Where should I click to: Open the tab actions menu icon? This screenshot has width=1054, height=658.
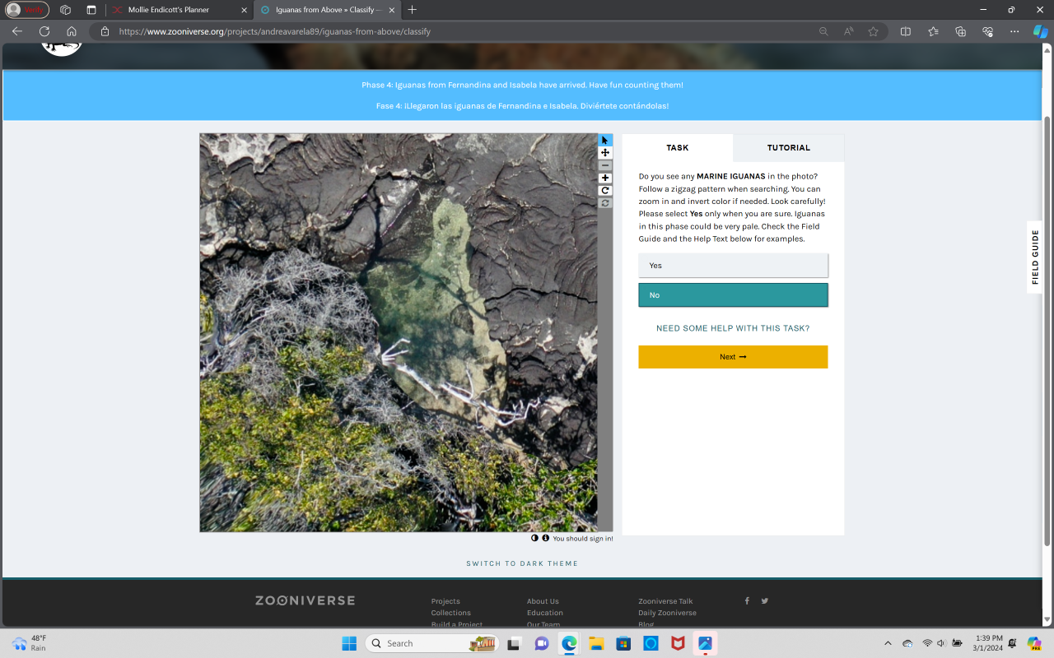pos(91,10)
